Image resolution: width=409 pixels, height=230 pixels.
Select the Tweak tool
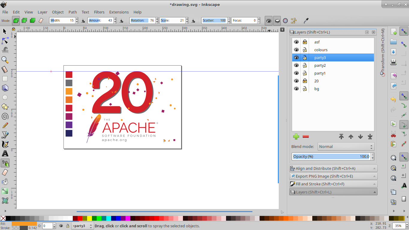pos(5,50)
